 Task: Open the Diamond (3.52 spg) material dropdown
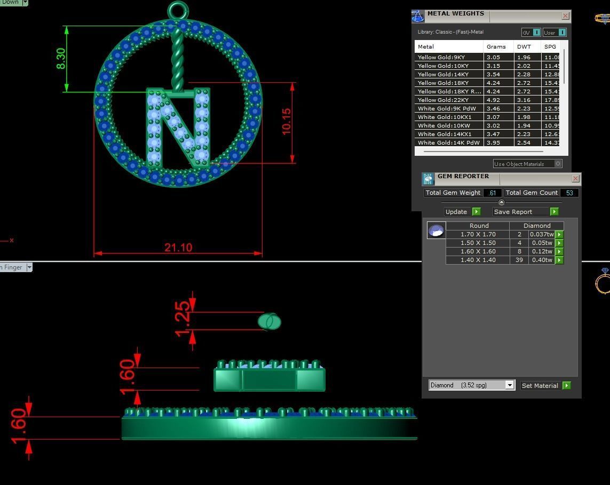pyautogui.click(x=509, y=385)
